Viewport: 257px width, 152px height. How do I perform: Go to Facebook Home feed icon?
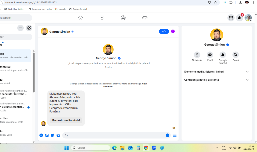coord(80,18)
